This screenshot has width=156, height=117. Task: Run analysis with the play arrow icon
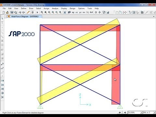[x=37, y=12]
